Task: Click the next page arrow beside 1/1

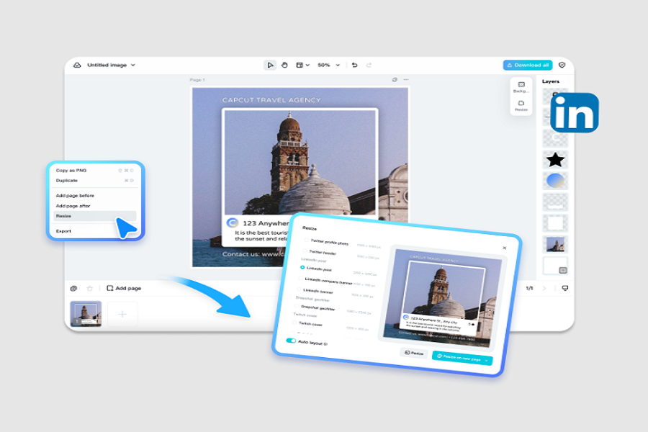Action: coord(544,288)
